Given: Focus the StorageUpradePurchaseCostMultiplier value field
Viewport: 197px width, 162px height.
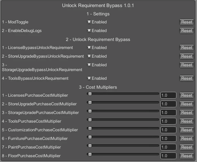Looking at the screenshot, I should point(168,113).
